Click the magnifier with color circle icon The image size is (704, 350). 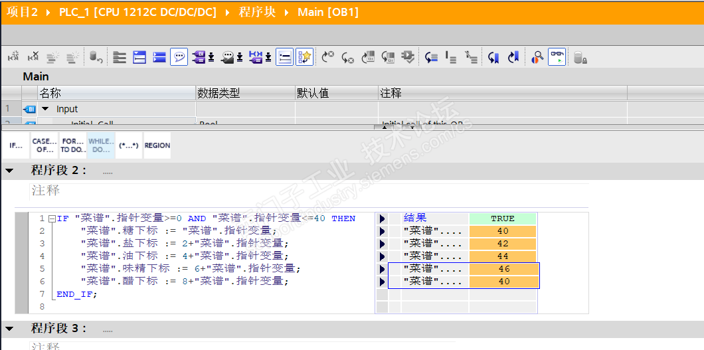[537, 57]
